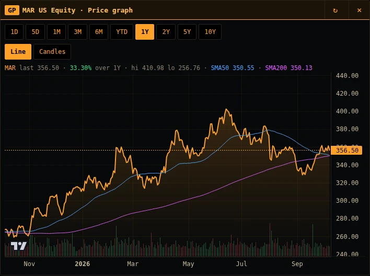Click the lo 256.76 value
Viewport: 370px width, 276px height.
(184, 68)
